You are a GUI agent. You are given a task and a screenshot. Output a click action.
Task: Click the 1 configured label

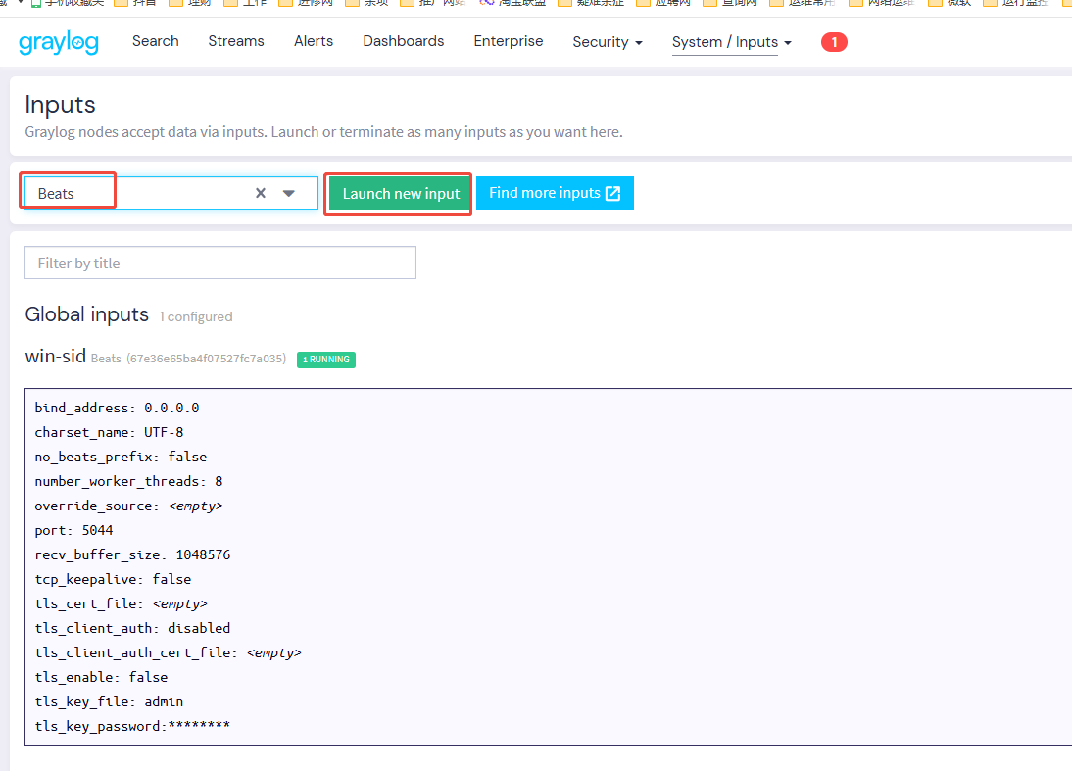pos(196,317)
